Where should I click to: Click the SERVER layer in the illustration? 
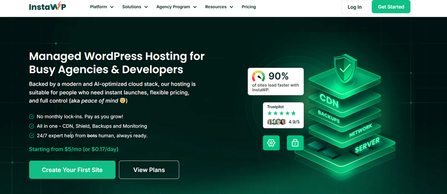(367, 145)
